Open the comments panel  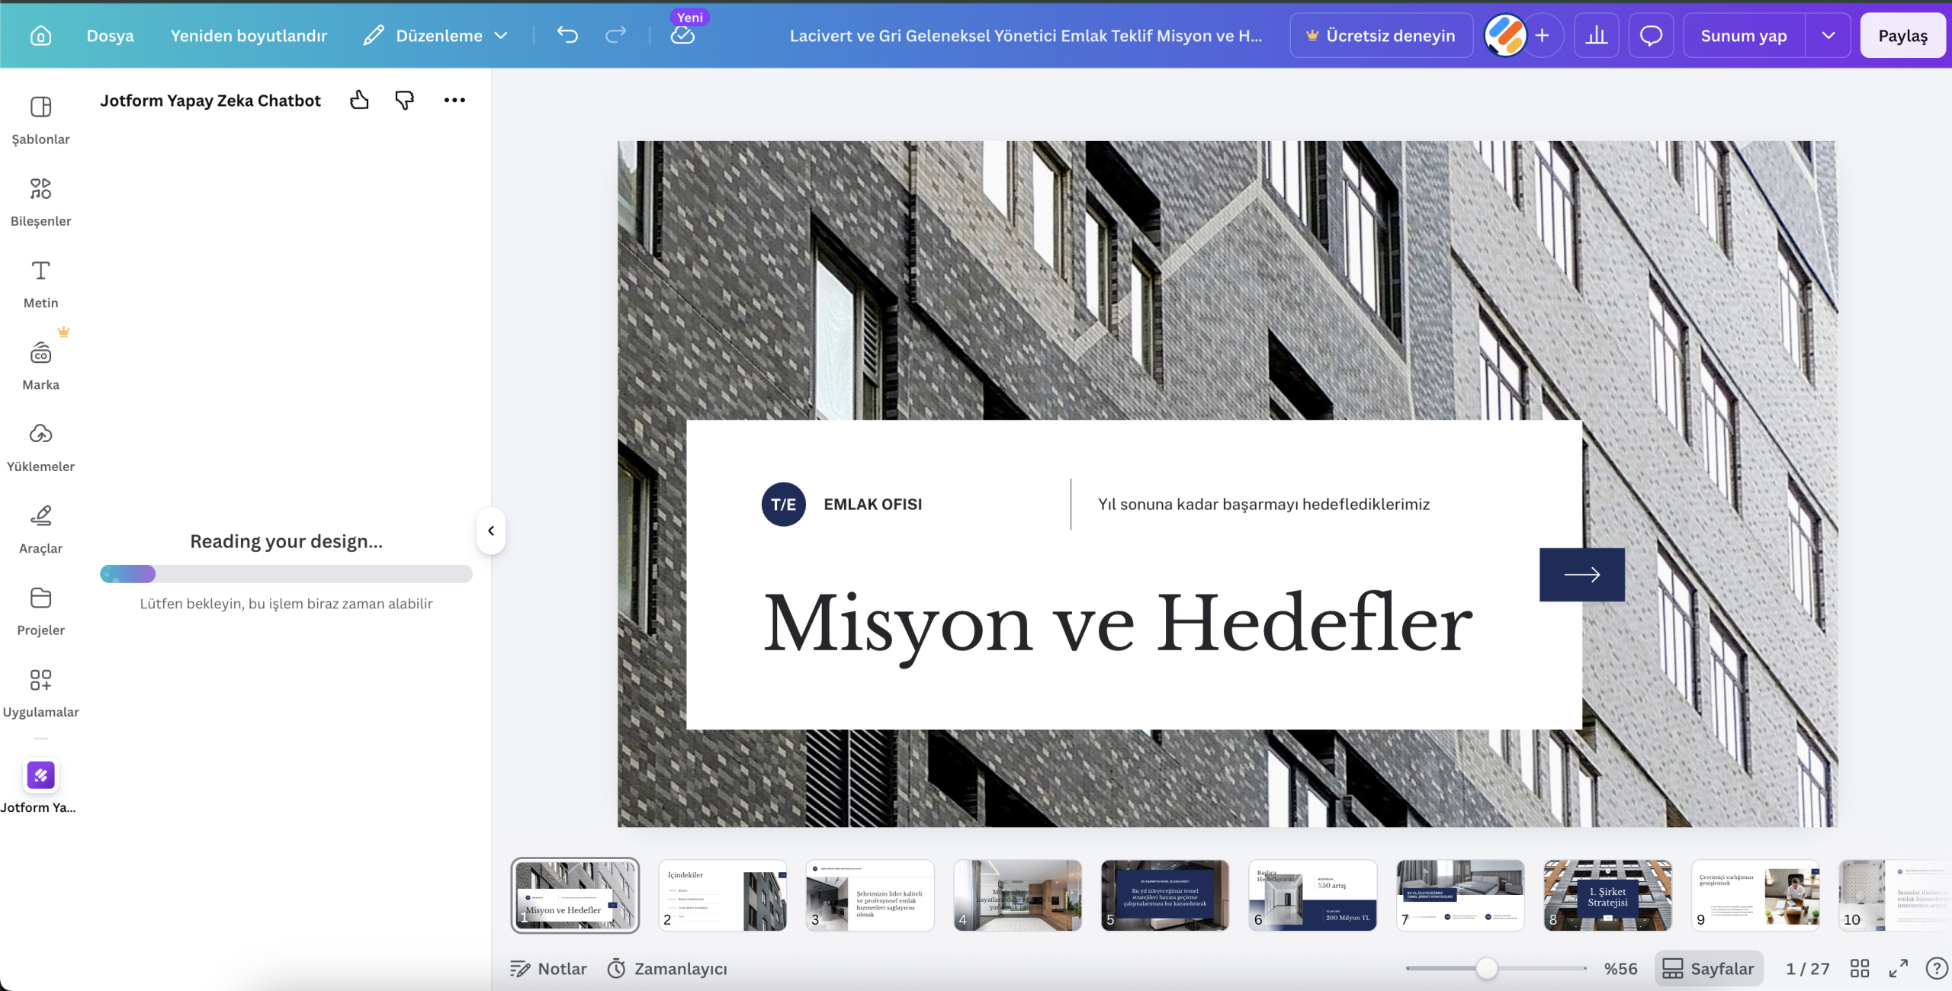[x=1651, y=35]
